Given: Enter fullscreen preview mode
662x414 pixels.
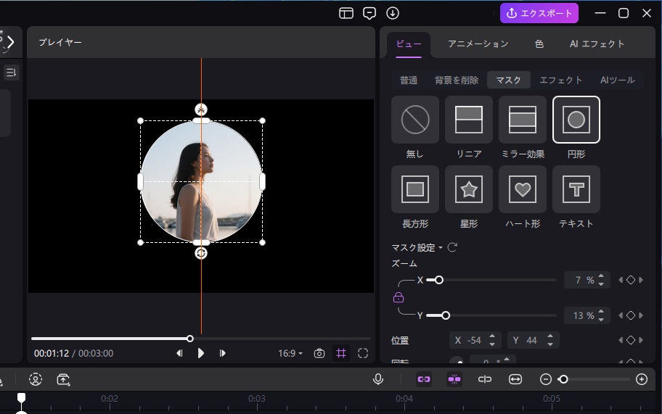Looking at the screenshot, I should click(x=363, y=353).
